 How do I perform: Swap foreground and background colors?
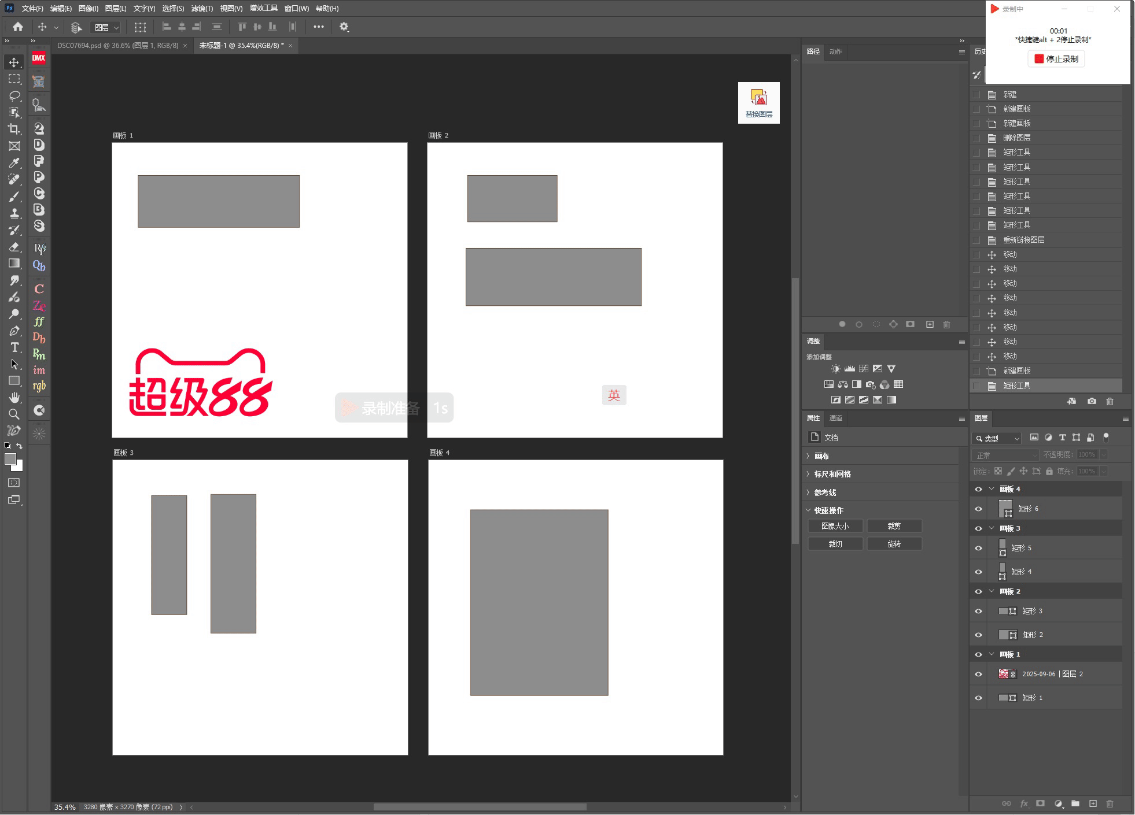[19, 446]
